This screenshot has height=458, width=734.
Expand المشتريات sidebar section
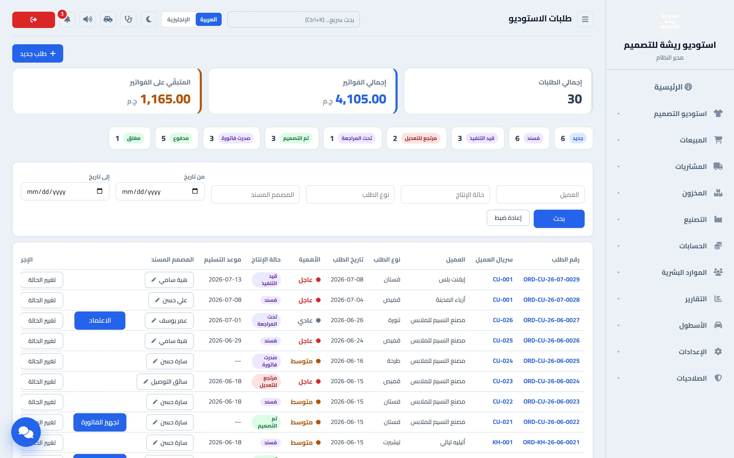pos(670,166)
